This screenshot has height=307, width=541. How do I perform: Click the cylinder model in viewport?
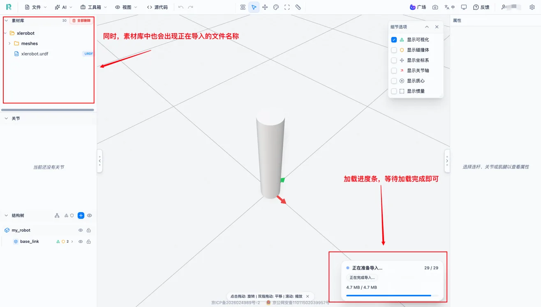270,154
